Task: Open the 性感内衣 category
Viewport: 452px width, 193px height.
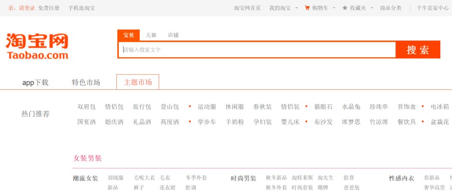Action: coord(401,178)
